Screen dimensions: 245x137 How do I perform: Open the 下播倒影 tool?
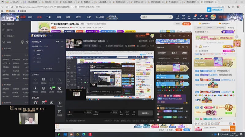(59, 113)
